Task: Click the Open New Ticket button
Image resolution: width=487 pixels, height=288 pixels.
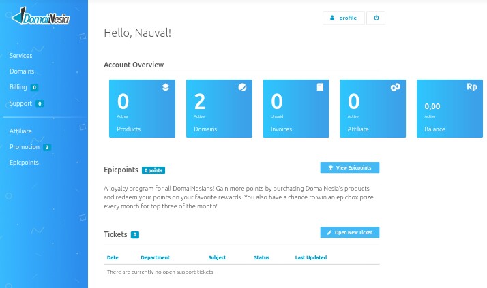Action: click(x=350, y=232)
